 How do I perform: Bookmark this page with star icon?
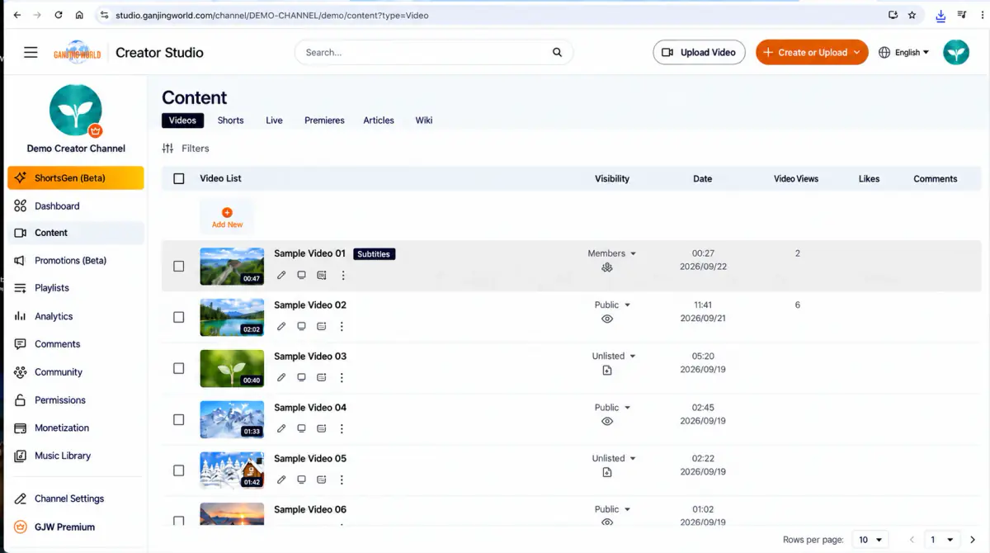912,15
